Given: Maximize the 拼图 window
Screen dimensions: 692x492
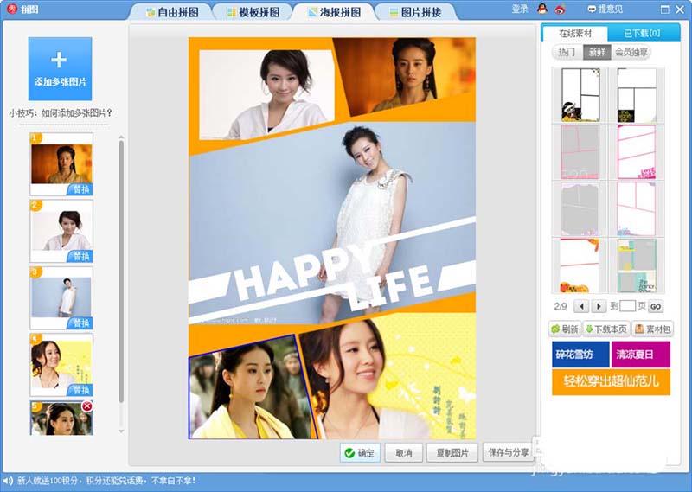Looking at the screenshot, I should click(x=664, y=10).
